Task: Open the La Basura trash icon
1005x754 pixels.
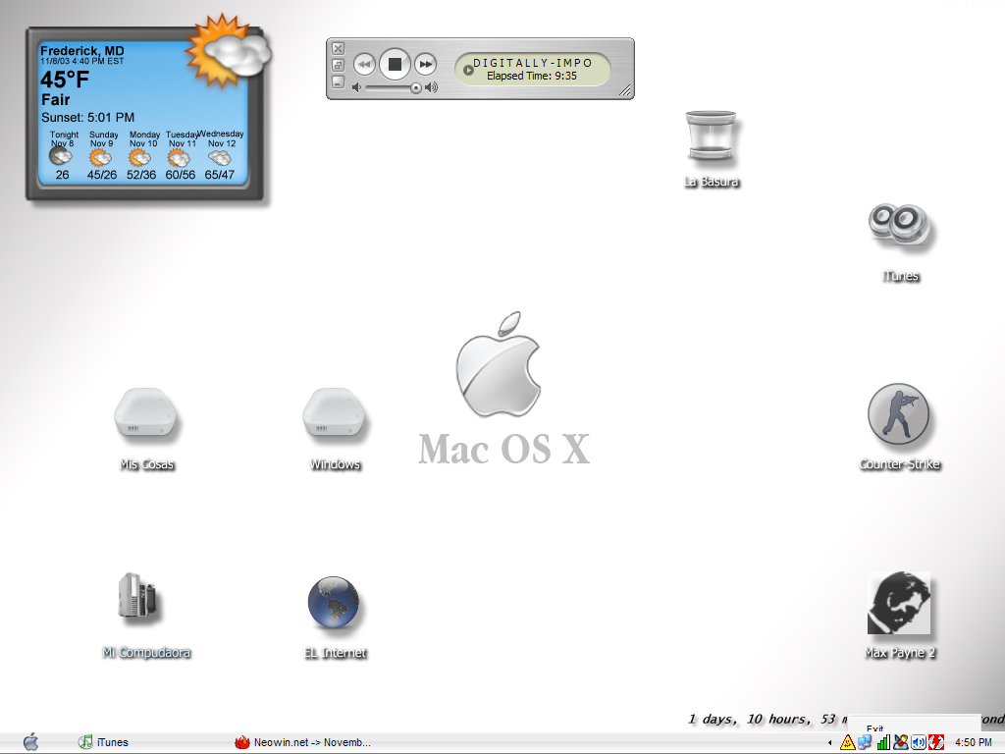Action: click(711, 137)
